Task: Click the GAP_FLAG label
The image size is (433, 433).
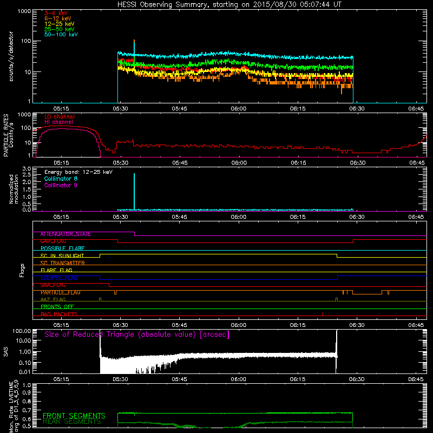Action: (x=53, y=241)
